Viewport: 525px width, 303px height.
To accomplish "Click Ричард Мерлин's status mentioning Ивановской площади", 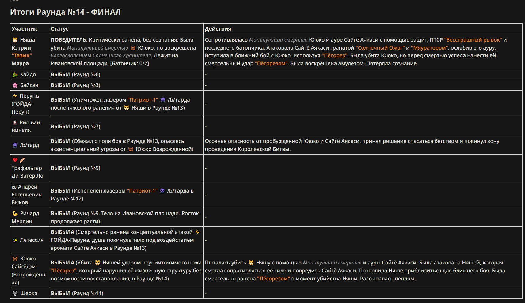I will pos(125,217).
